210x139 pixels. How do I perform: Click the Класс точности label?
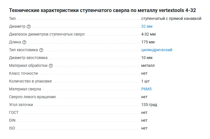[23, 73]
